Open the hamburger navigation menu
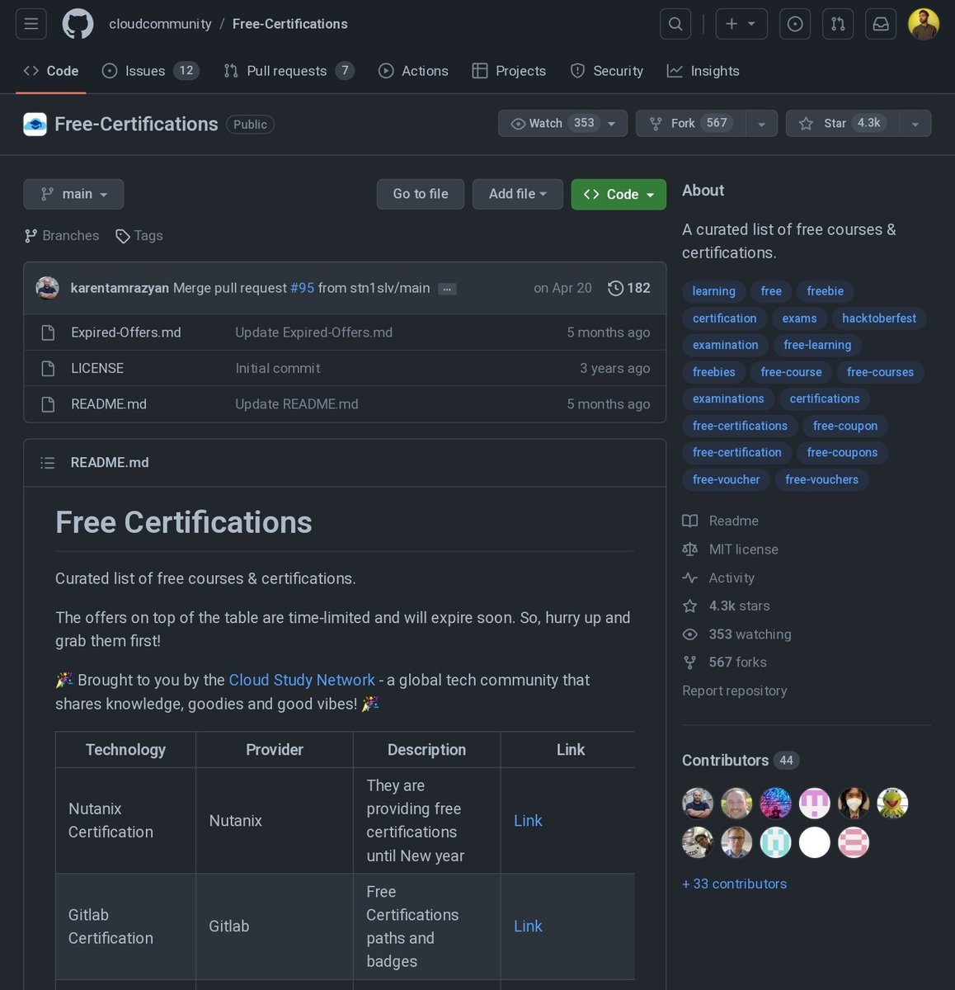This screenshot has width=955, height=990. [x=31, y=24]
